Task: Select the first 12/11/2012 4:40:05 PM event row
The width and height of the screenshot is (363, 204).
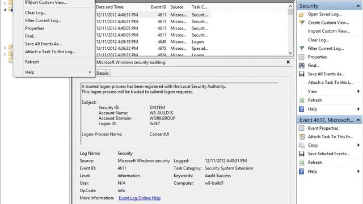Action: click(153, 28)
